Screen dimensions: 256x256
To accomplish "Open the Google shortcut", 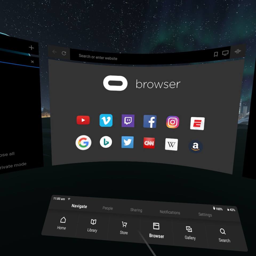I will click(x=83, y=142).
